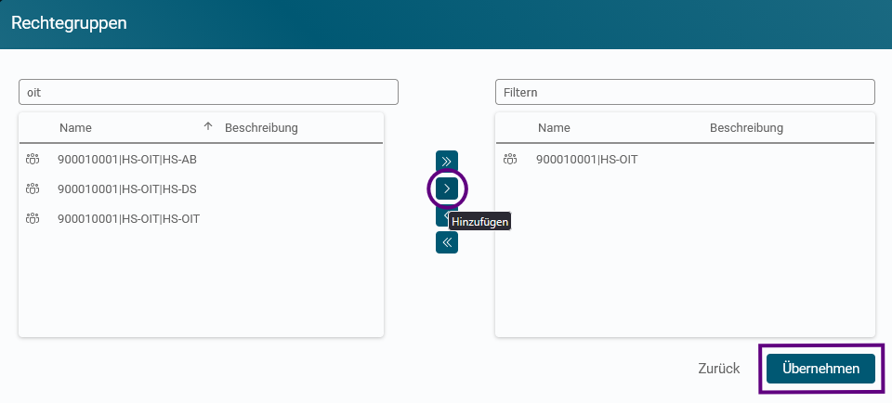Select the row 900010001|HS-OIT|HS-DS
Viewport: 892px width, 403px height.
[201, 188]
